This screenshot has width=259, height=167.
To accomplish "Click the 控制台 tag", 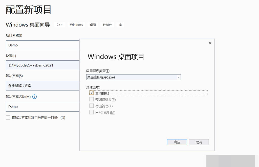I will coord(107,25).
